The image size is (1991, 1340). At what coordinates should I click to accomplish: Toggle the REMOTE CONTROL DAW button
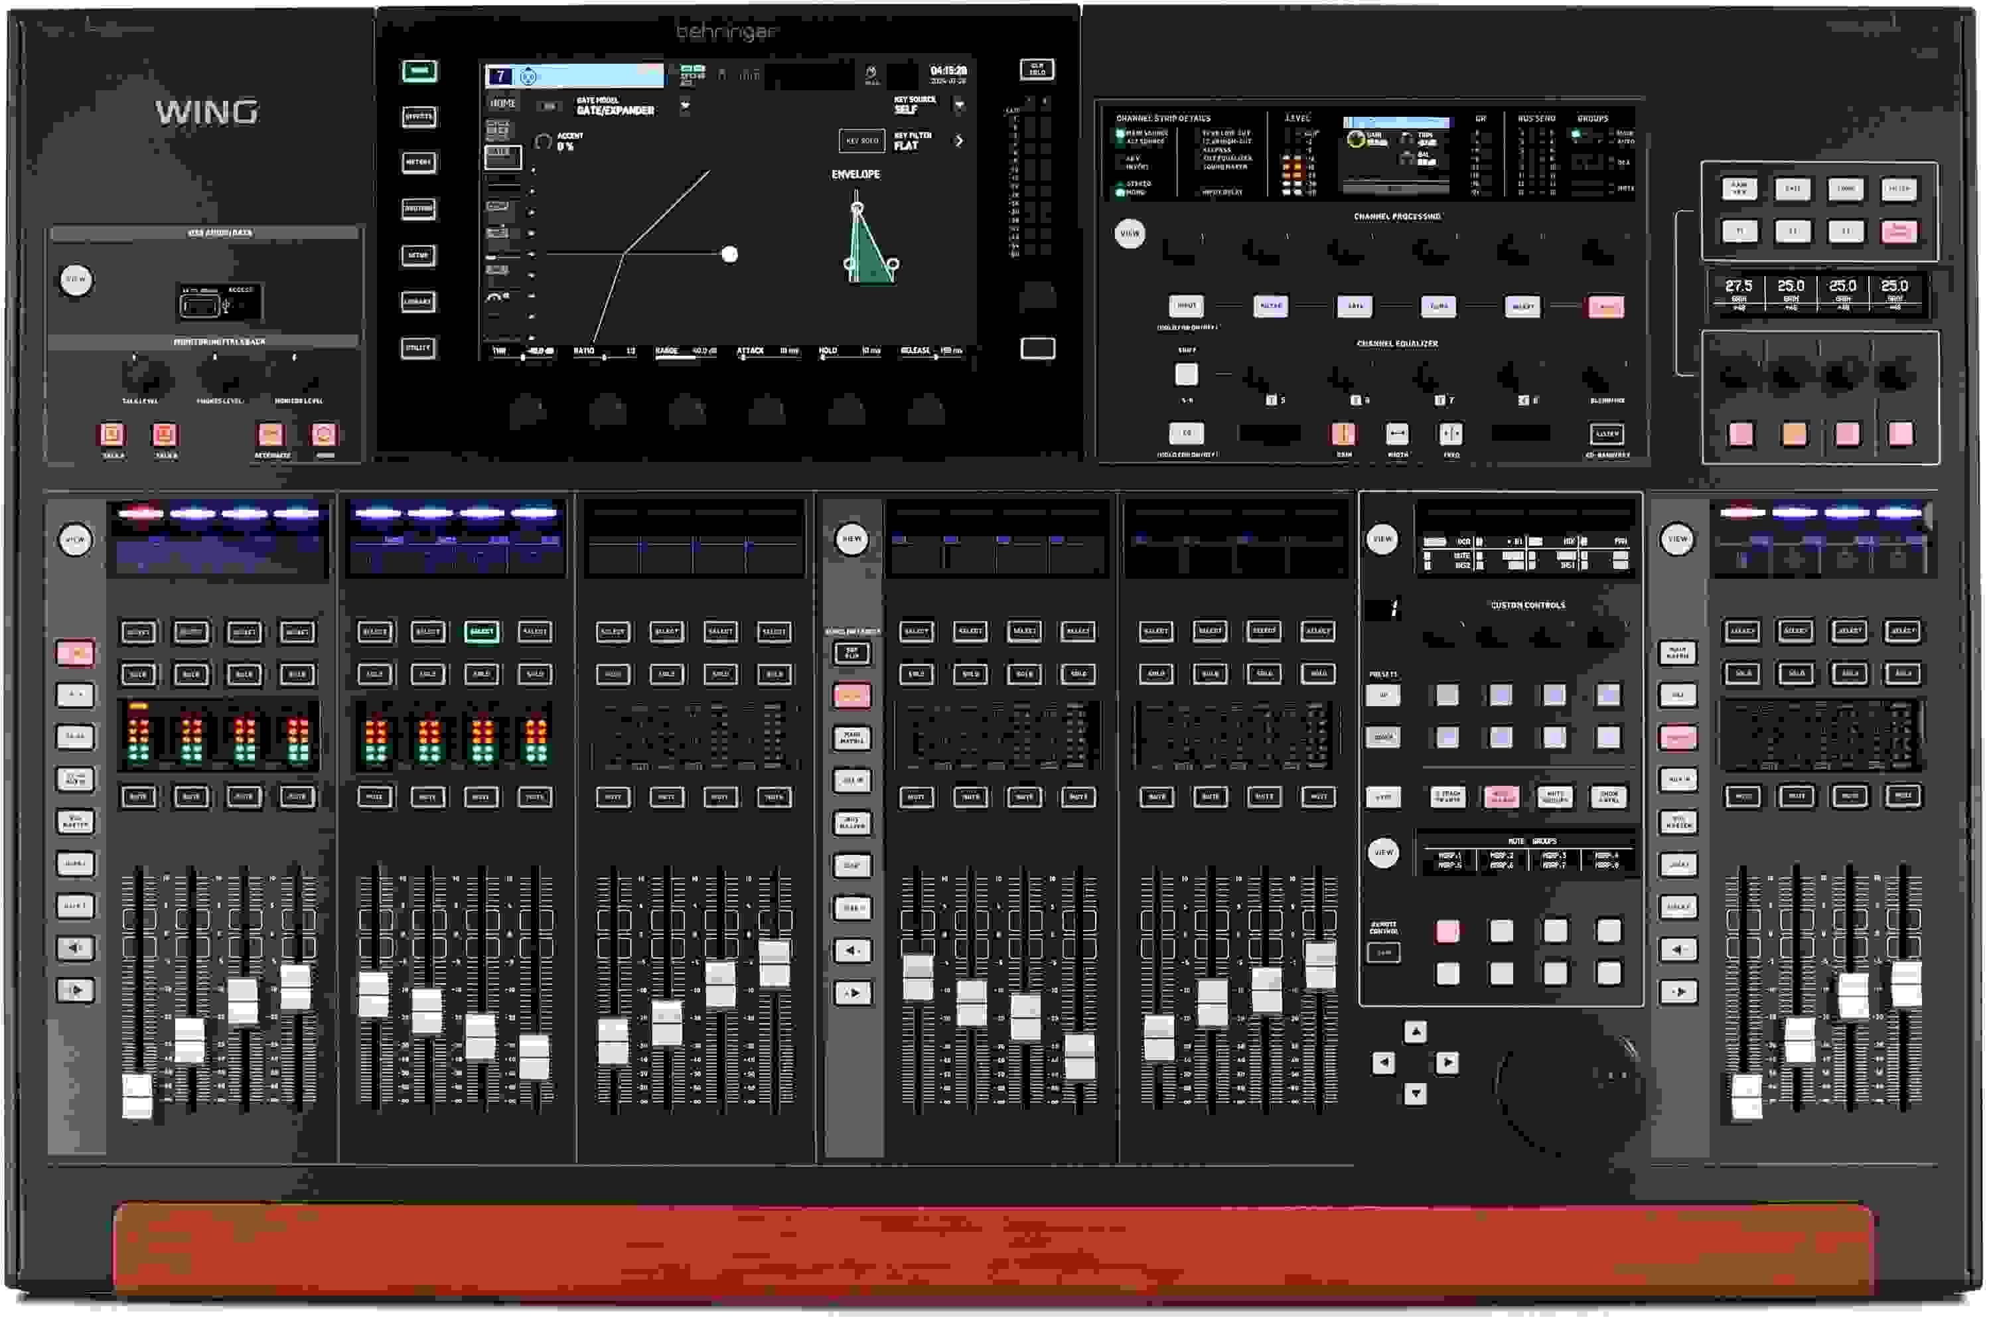point(1384,954)
